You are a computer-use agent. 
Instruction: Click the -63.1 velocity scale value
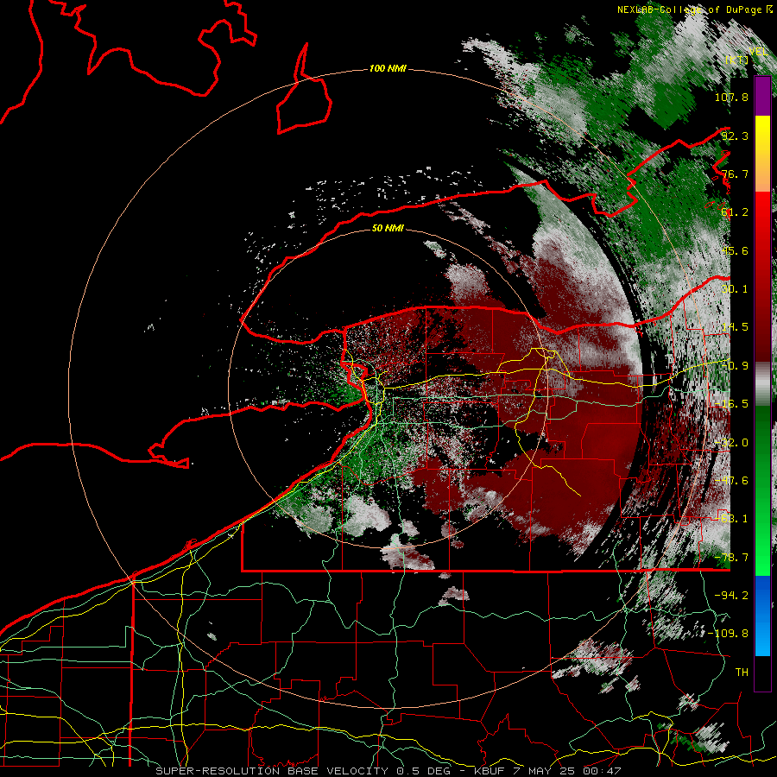click(x=731, y=519)
